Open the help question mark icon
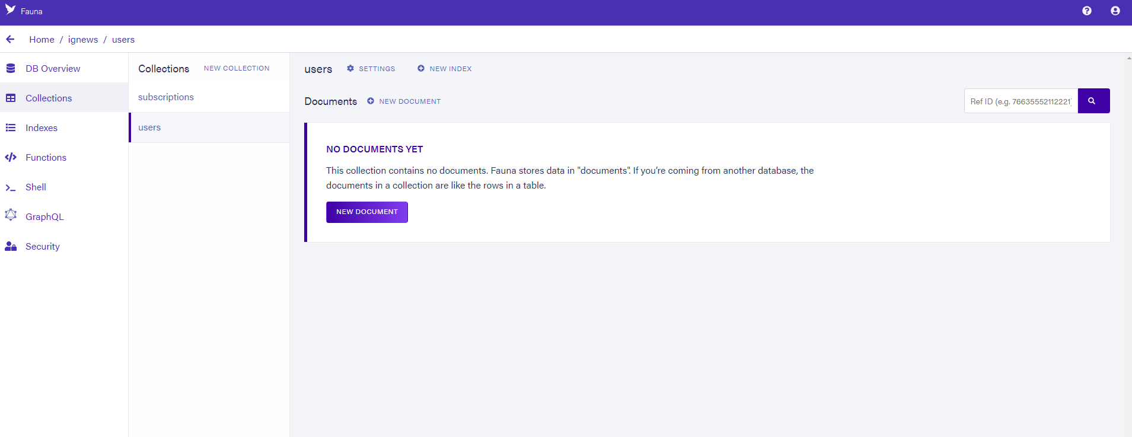1132x437 pixels. point(1087,11)
